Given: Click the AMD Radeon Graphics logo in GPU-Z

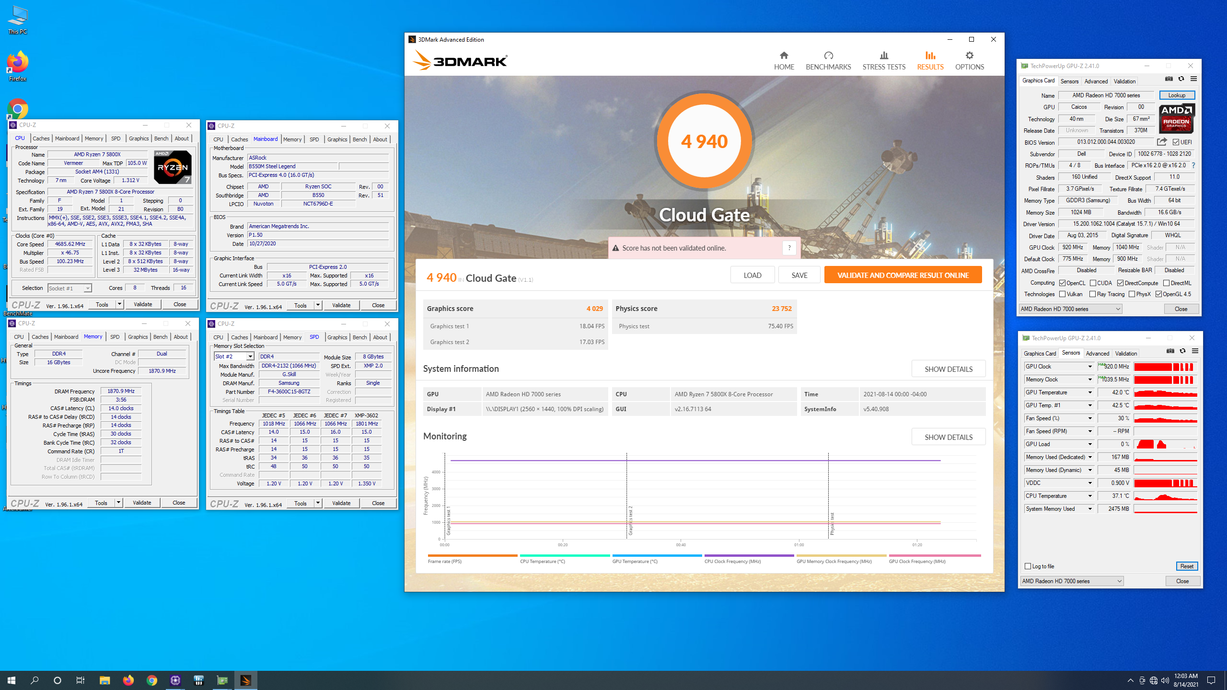Looking at the screenshot, I should point(1176,118).
